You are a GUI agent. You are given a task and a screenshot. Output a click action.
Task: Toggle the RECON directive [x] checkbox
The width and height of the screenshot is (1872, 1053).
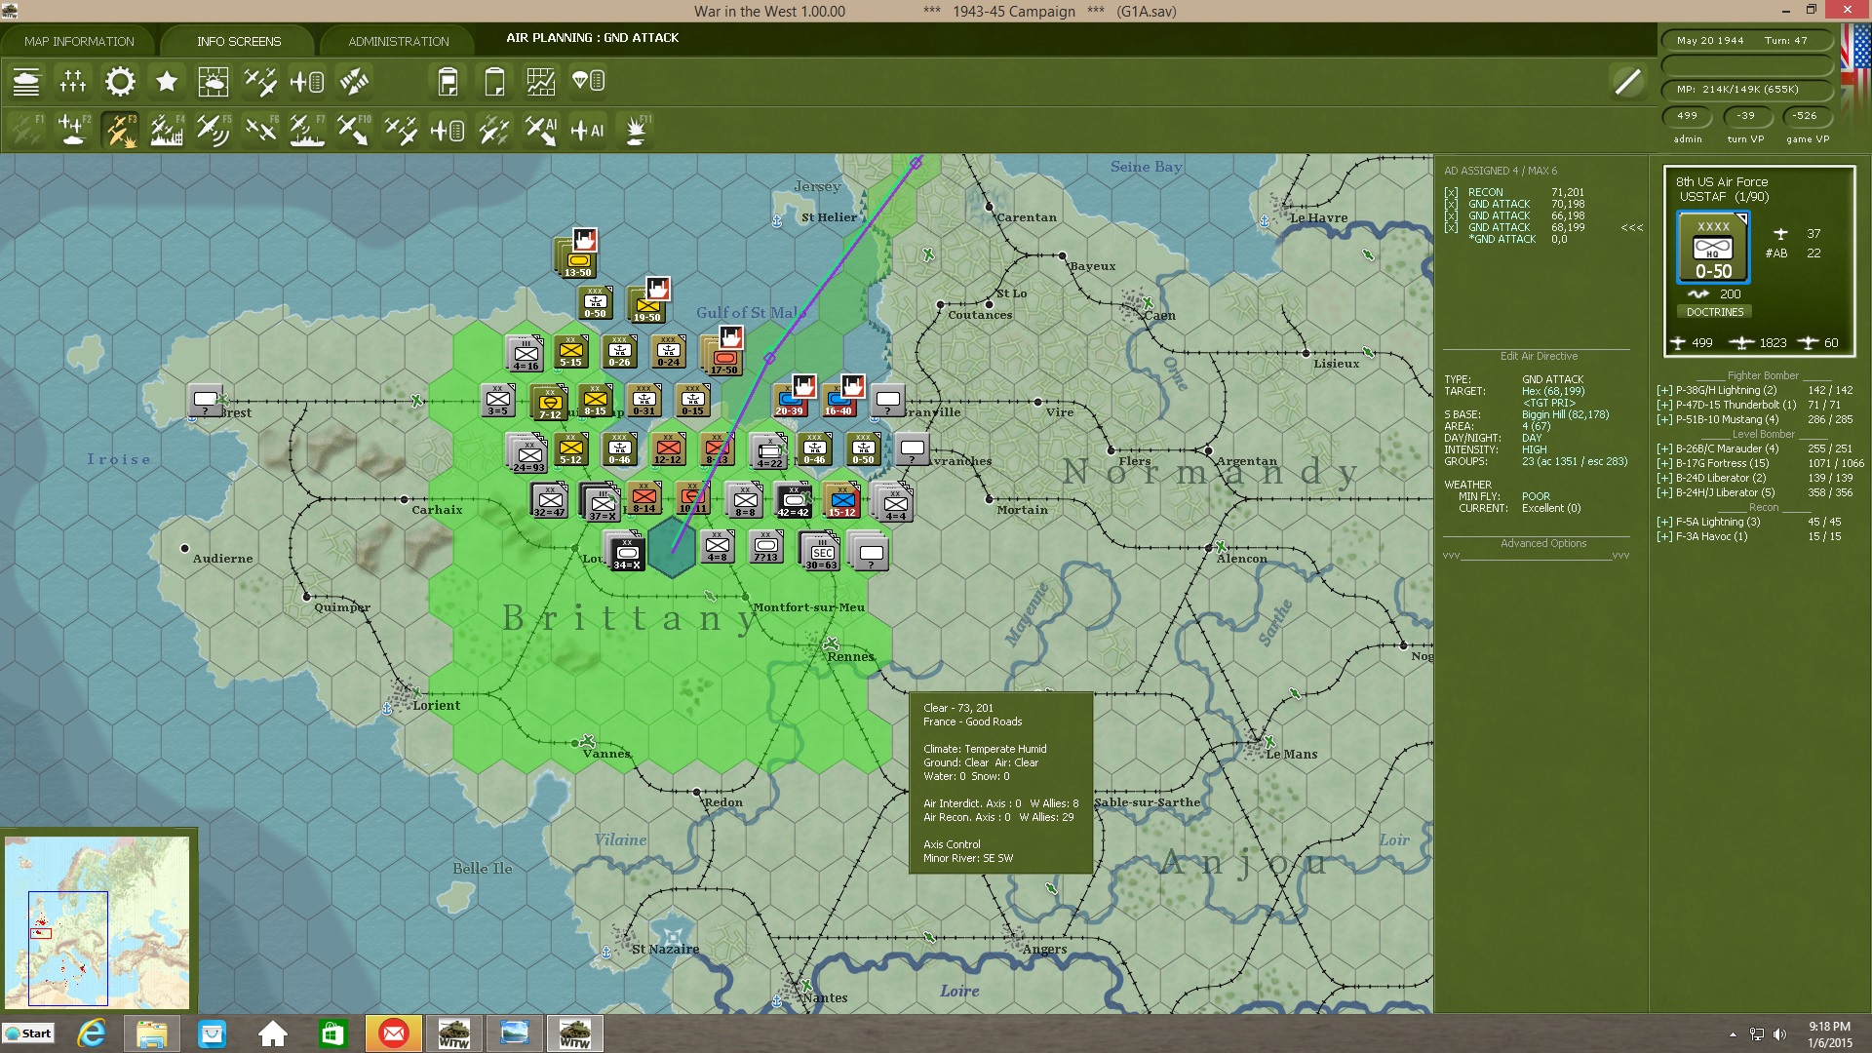pos(1451,193)
